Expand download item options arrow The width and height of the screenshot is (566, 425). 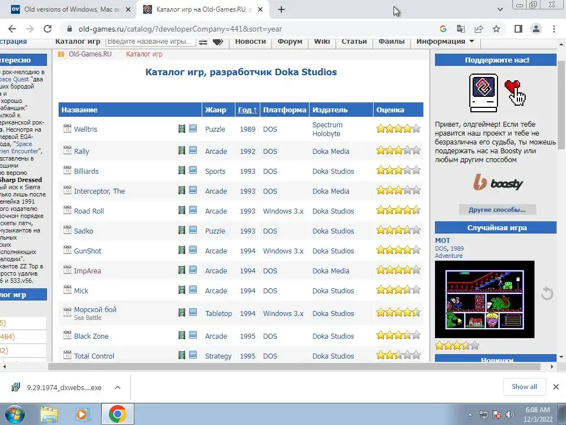point(118,387)
